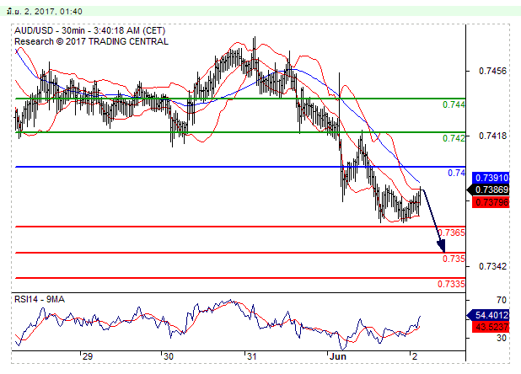Click the green 0.744 resistance label

(x=454, y=104)
